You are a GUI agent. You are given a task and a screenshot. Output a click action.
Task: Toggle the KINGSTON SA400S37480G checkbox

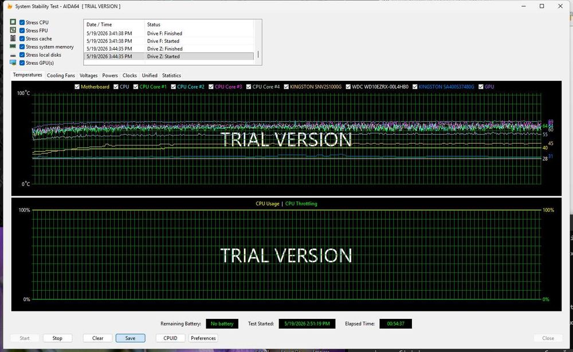tap(415, 86)
